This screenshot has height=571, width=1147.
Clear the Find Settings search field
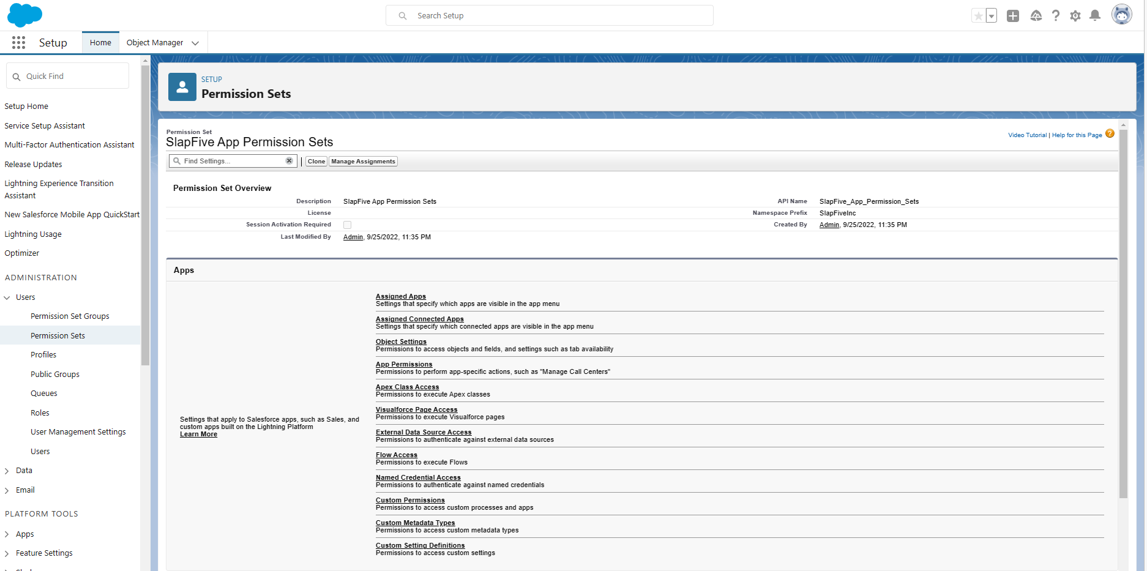[x=289, y=161]
